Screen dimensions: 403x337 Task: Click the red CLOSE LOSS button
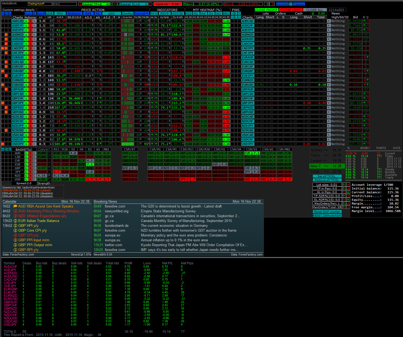tap(291, 10)
